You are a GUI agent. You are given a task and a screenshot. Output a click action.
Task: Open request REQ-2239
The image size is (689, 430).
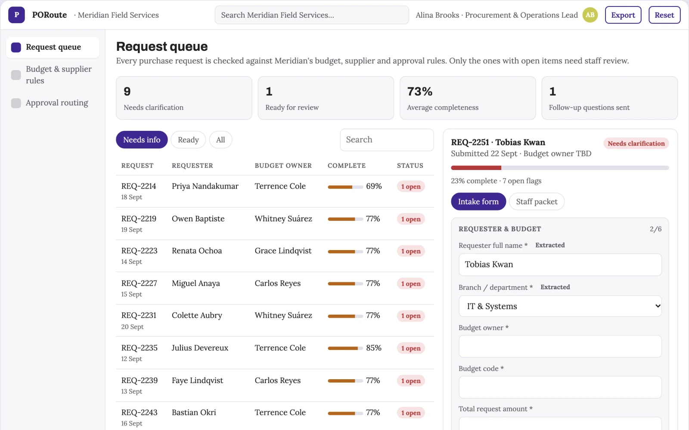pyautogui.click(x=140, y=381)
